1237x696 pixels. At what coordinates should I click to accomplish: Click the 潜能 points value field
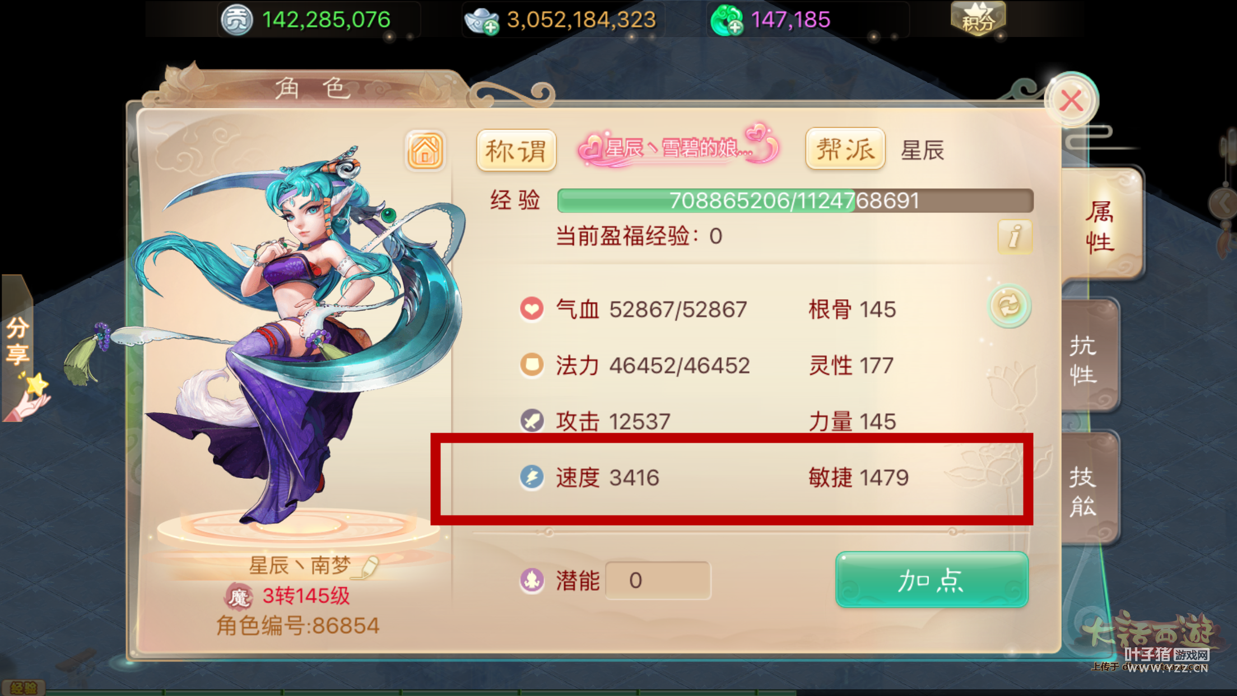[658, 581]
